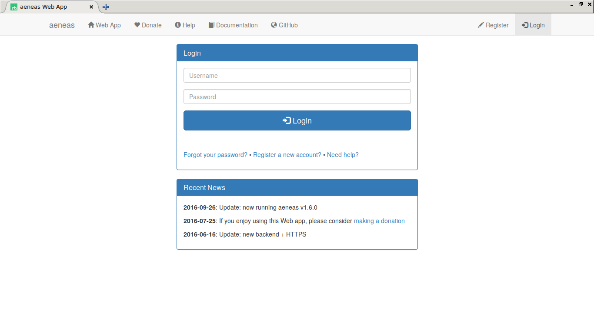Click the heart icon next to Donate
Screen dimensions: 594x334
137,25
